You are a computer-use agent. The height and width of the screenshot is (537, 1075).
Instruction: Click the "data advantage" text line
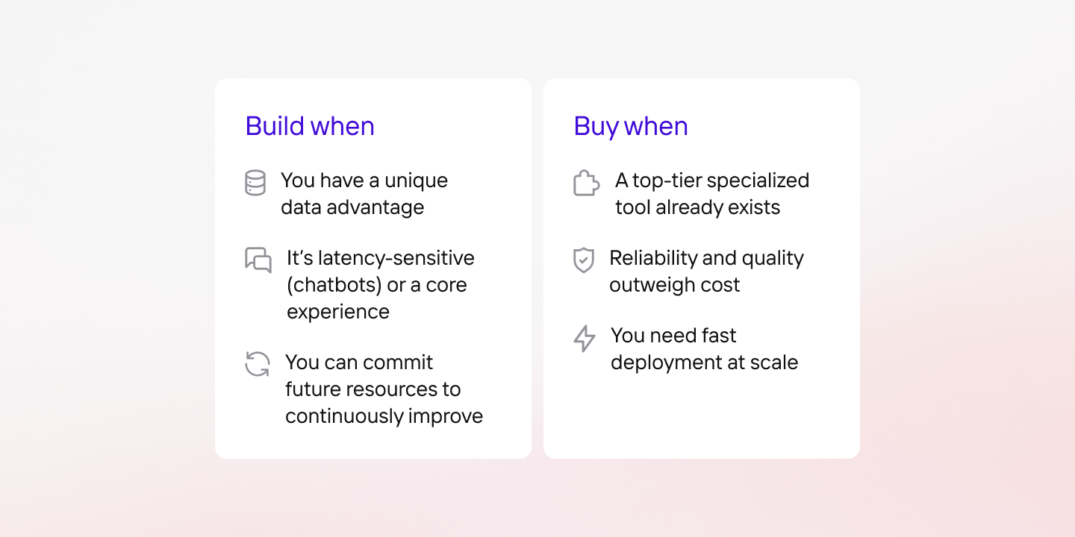pyautogui.click(x=352, y=207)
